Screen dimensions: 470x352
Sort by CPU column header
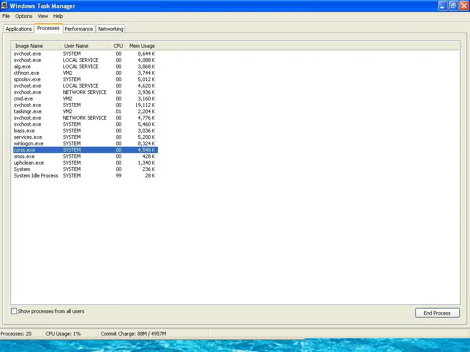117,46
